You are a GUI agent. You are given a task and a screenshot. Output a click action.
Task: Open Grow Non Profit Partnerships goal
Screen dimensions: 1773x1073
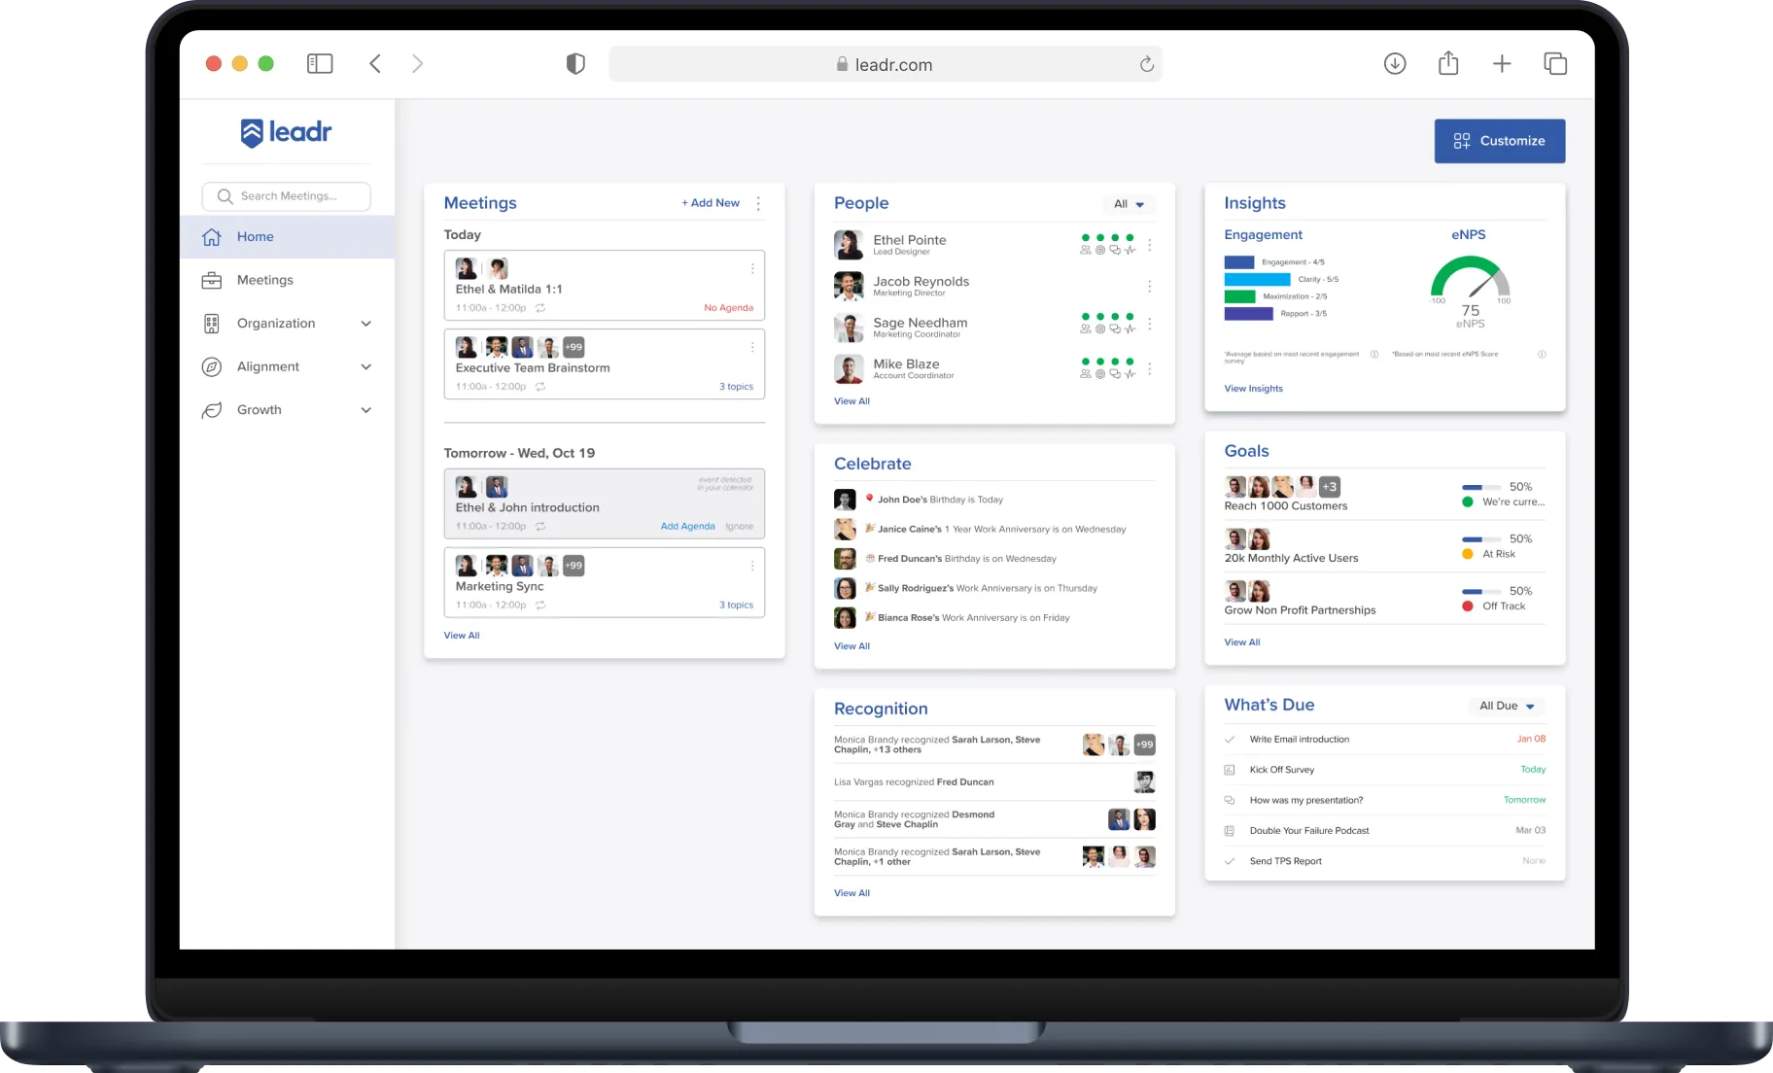coord(1300,610)
